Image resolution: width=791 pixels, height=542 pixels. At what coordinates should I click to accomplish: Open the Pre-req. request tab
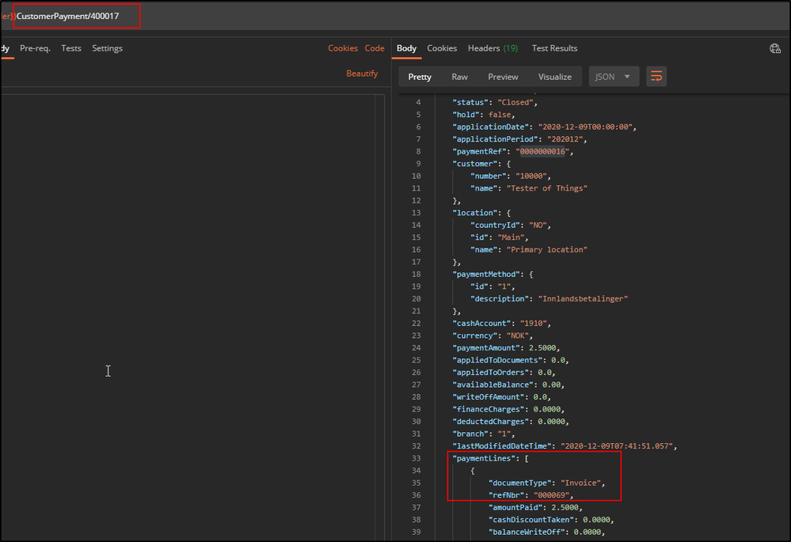coord(35,48)
